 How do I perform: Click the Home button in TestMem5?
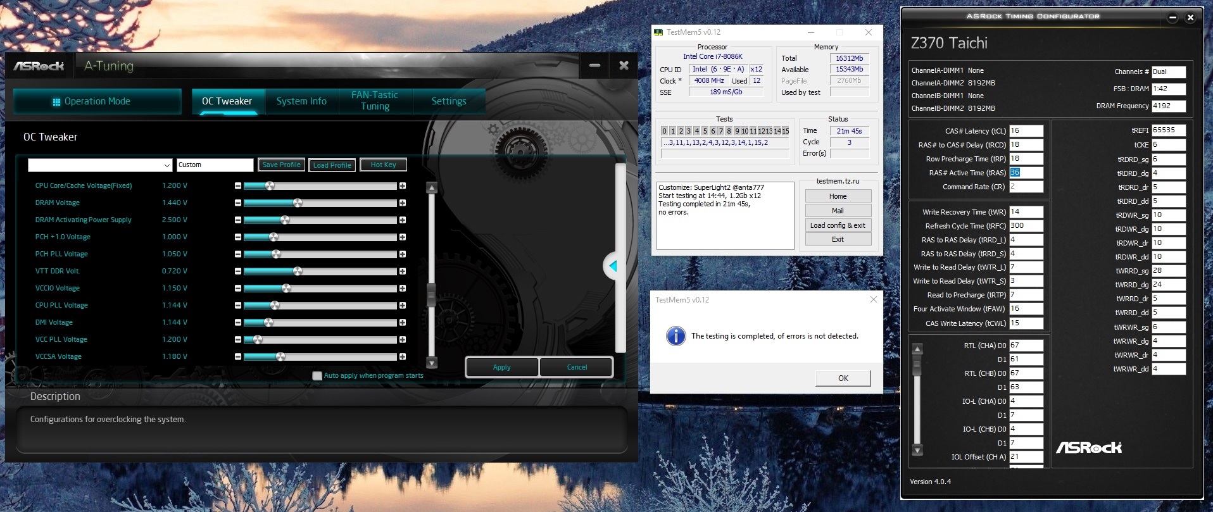tap(838, 196)
